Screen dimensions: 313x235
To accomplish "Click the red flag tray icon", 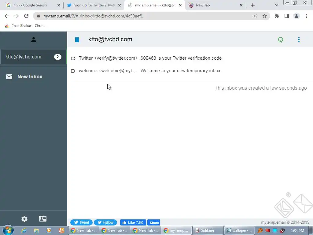I will coord(268,231).
